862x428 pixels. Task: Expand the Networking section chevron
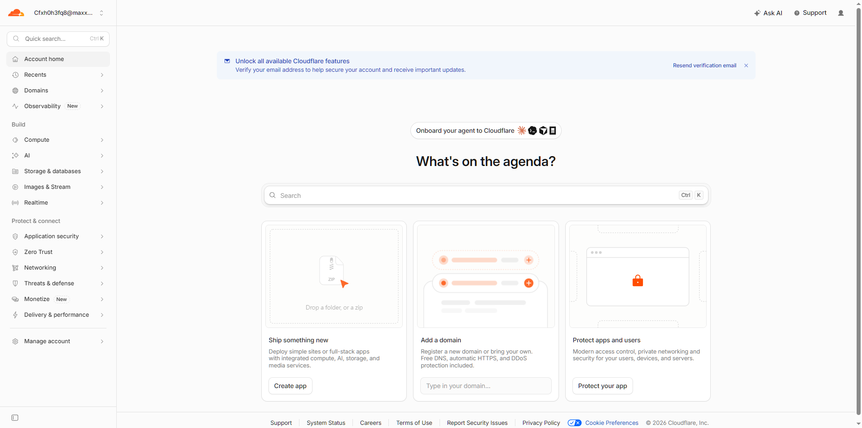102,268
